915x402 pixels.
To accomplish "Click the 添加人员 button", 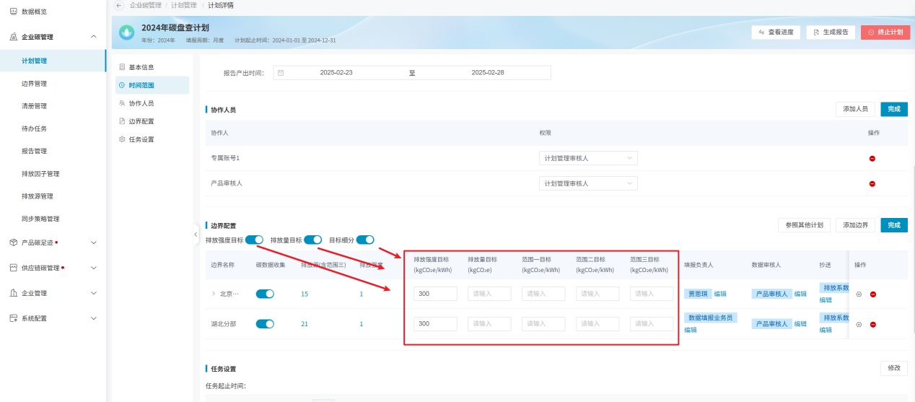I will [855, 109].
